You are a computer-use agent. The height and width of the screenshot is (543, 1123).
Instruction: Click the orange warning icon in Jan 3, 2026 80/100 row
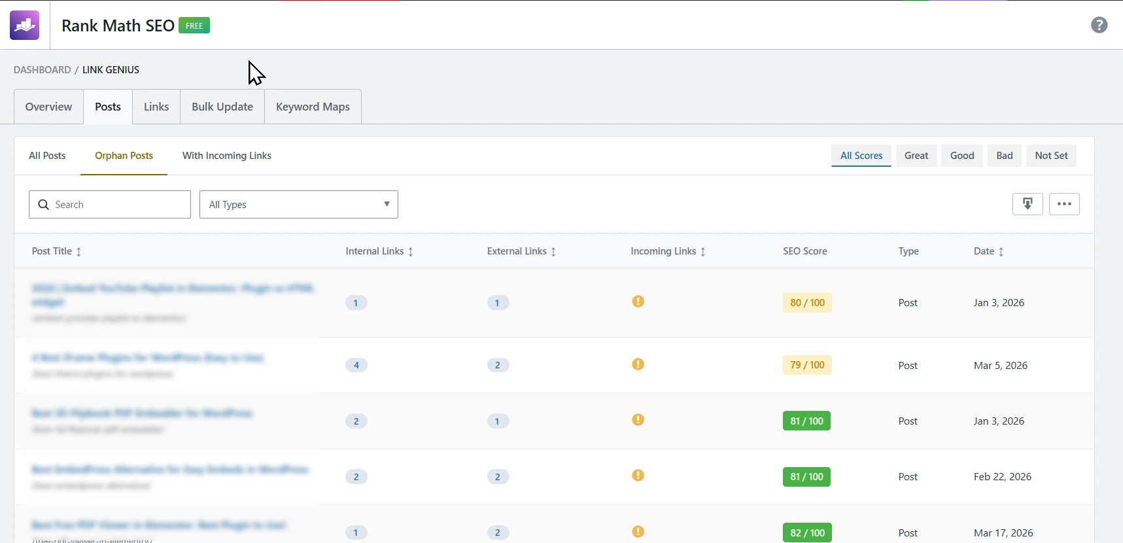point(638,302)
